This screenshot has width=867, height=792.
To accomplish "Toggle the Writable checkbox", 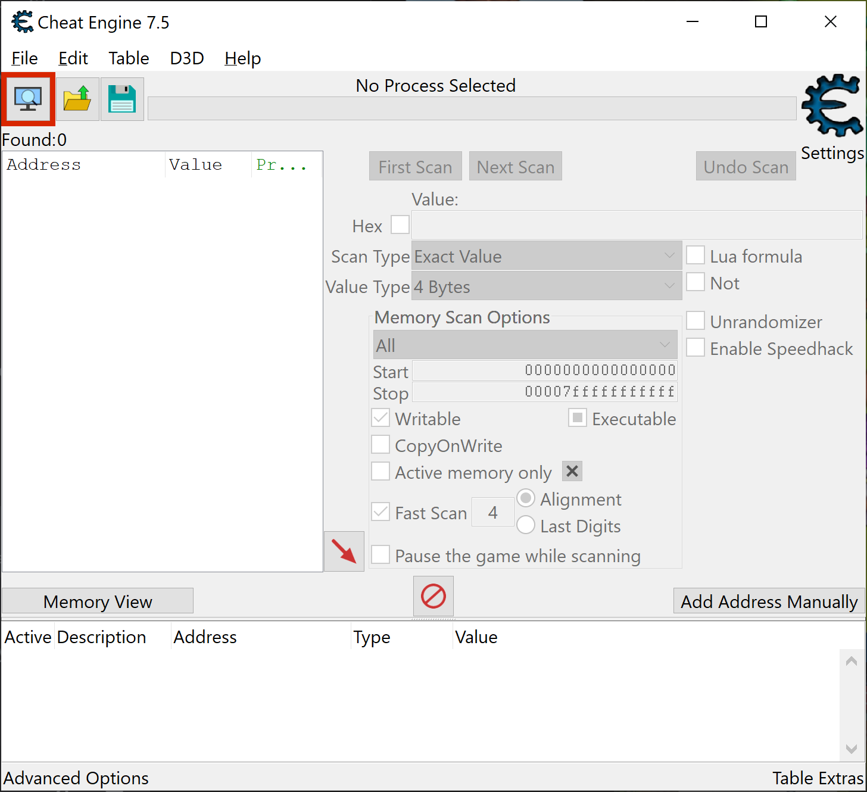I will (381, 418).
